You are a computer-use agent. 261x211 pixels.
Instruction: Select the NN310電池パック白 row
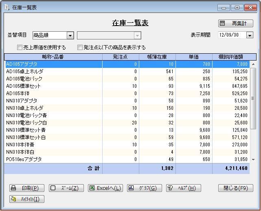coord(127,123)
